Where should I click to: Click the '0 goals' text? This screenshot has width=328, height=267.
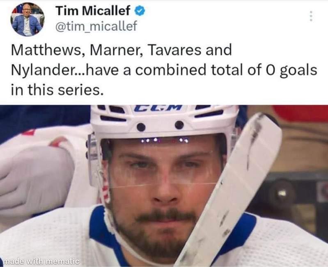[292, 70]
